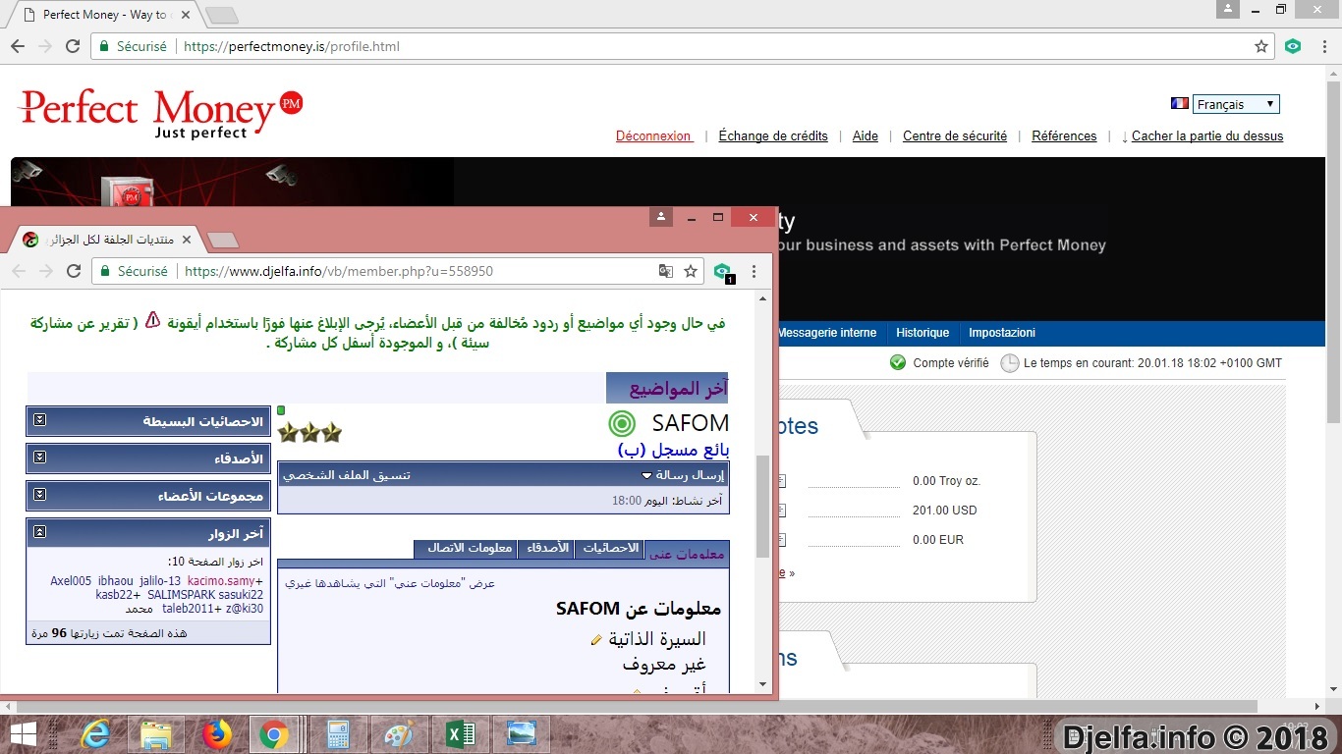Collapse the آخر الزوار panel
The width and height of the screenshot is (1342, 754).
tap(39, 532)
